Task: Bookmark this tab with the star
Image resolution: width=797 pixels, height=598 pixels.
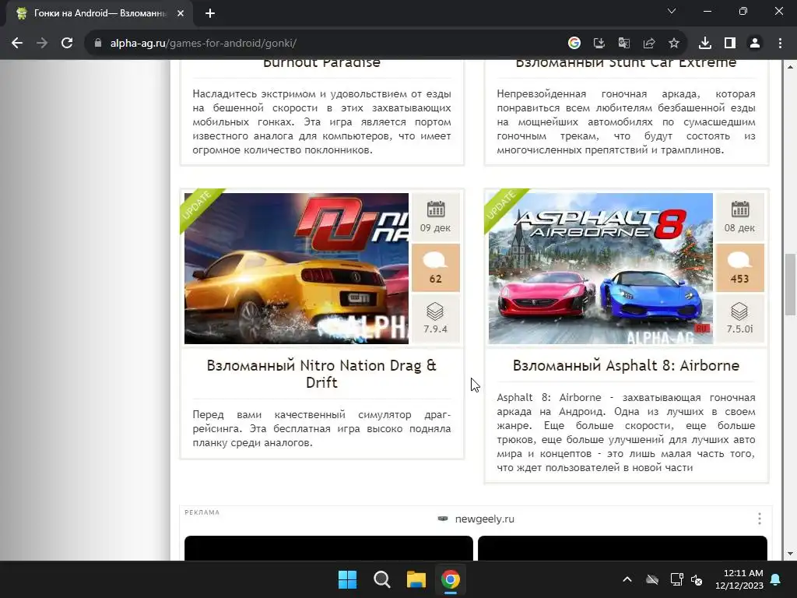Action: 673,44
